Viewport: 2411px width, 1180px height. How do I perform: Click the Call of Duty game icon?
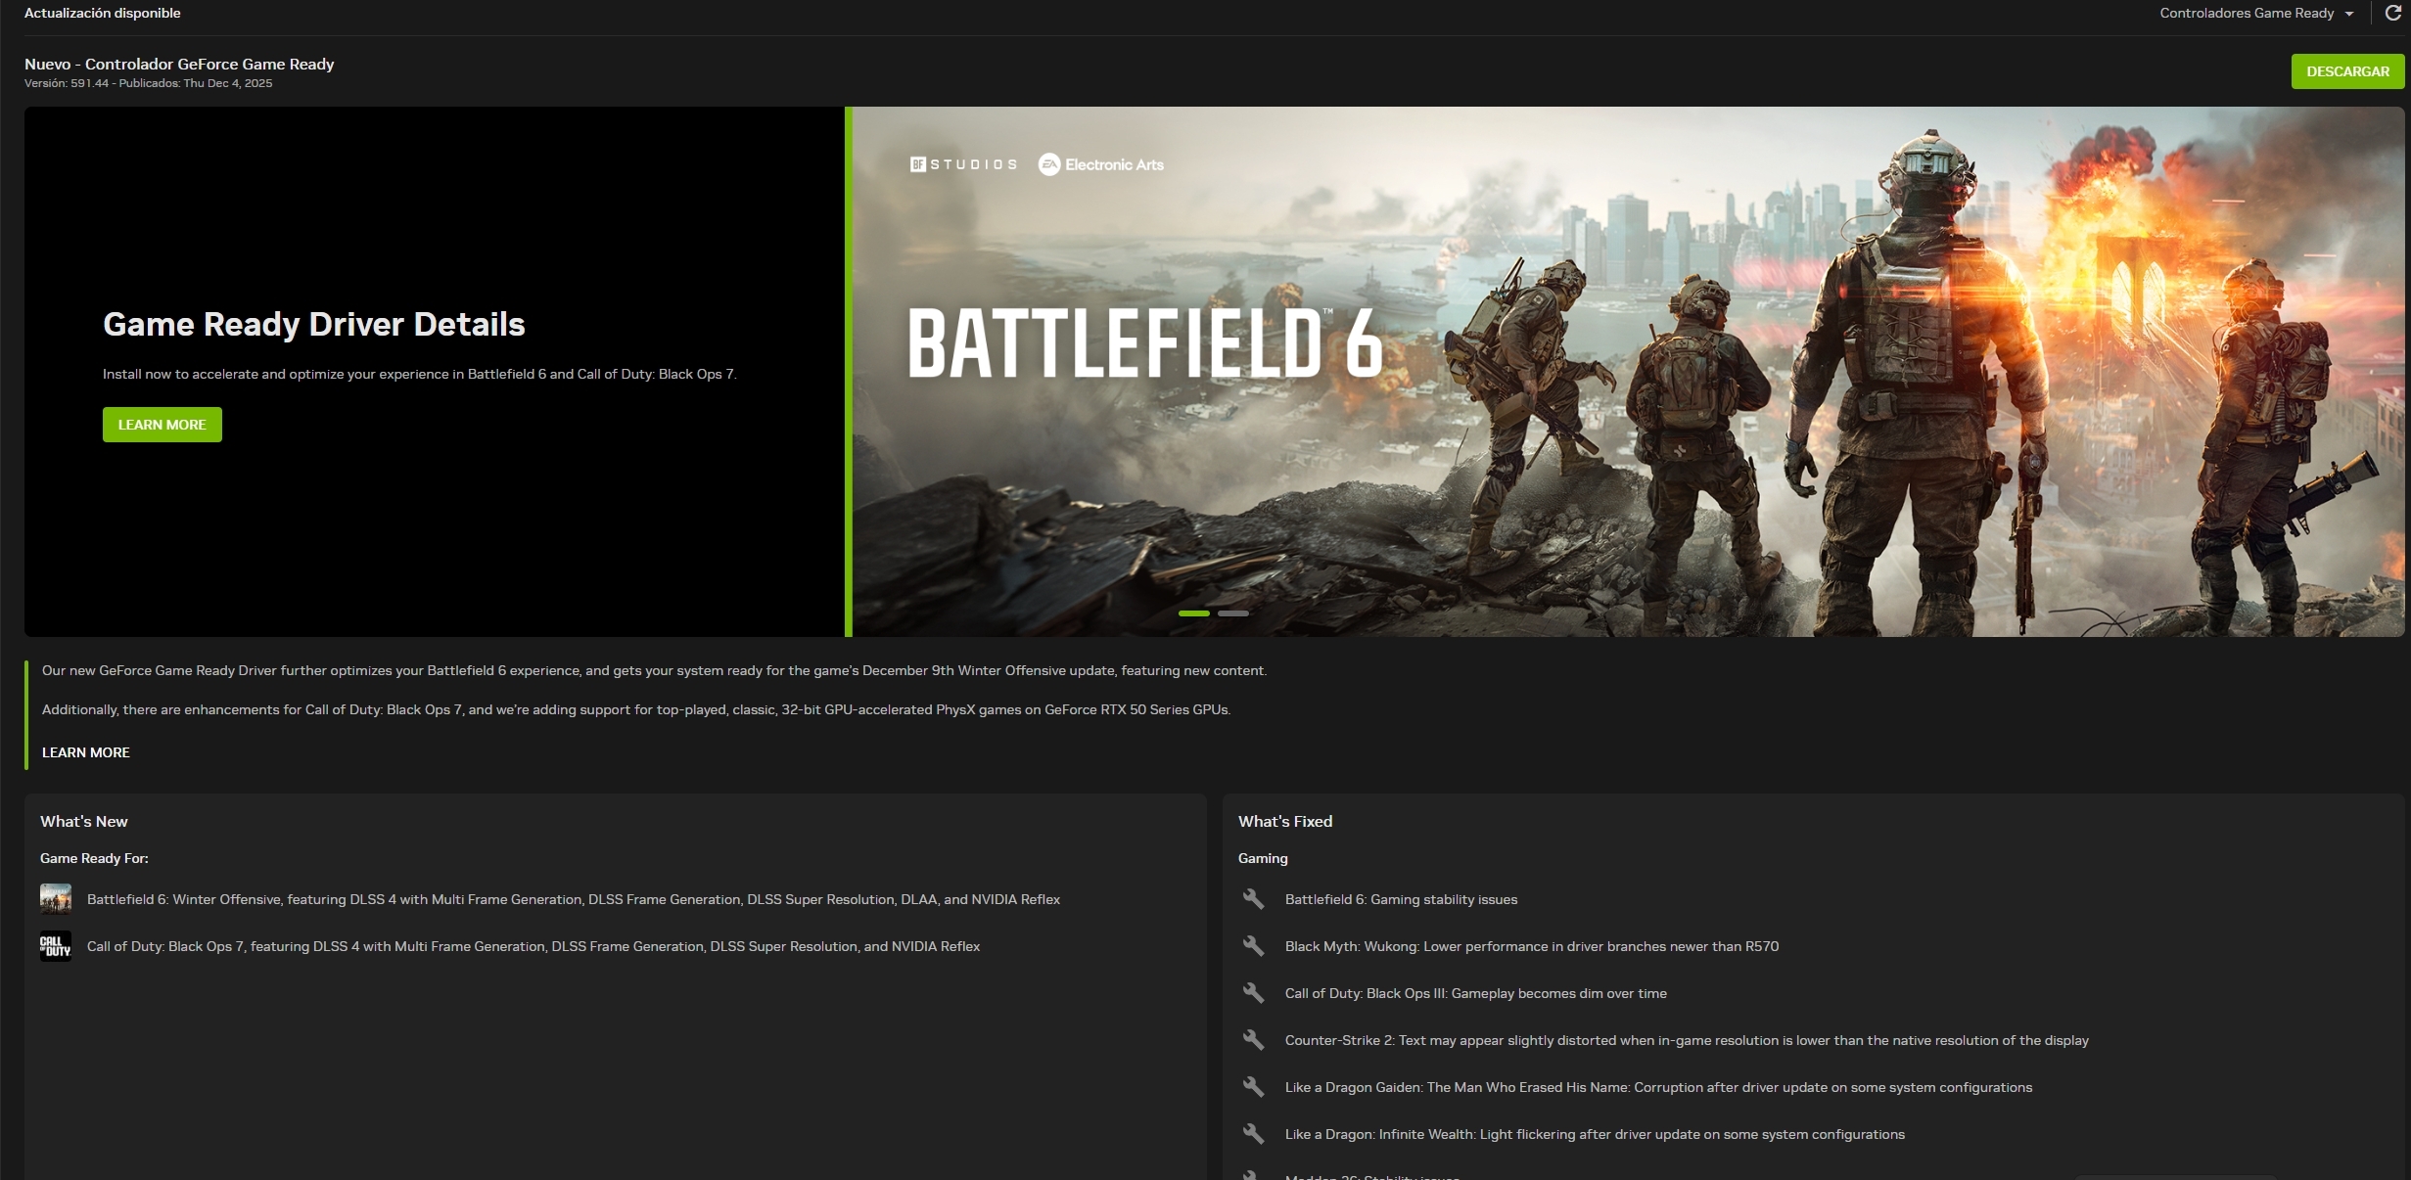tap(56, 946)
